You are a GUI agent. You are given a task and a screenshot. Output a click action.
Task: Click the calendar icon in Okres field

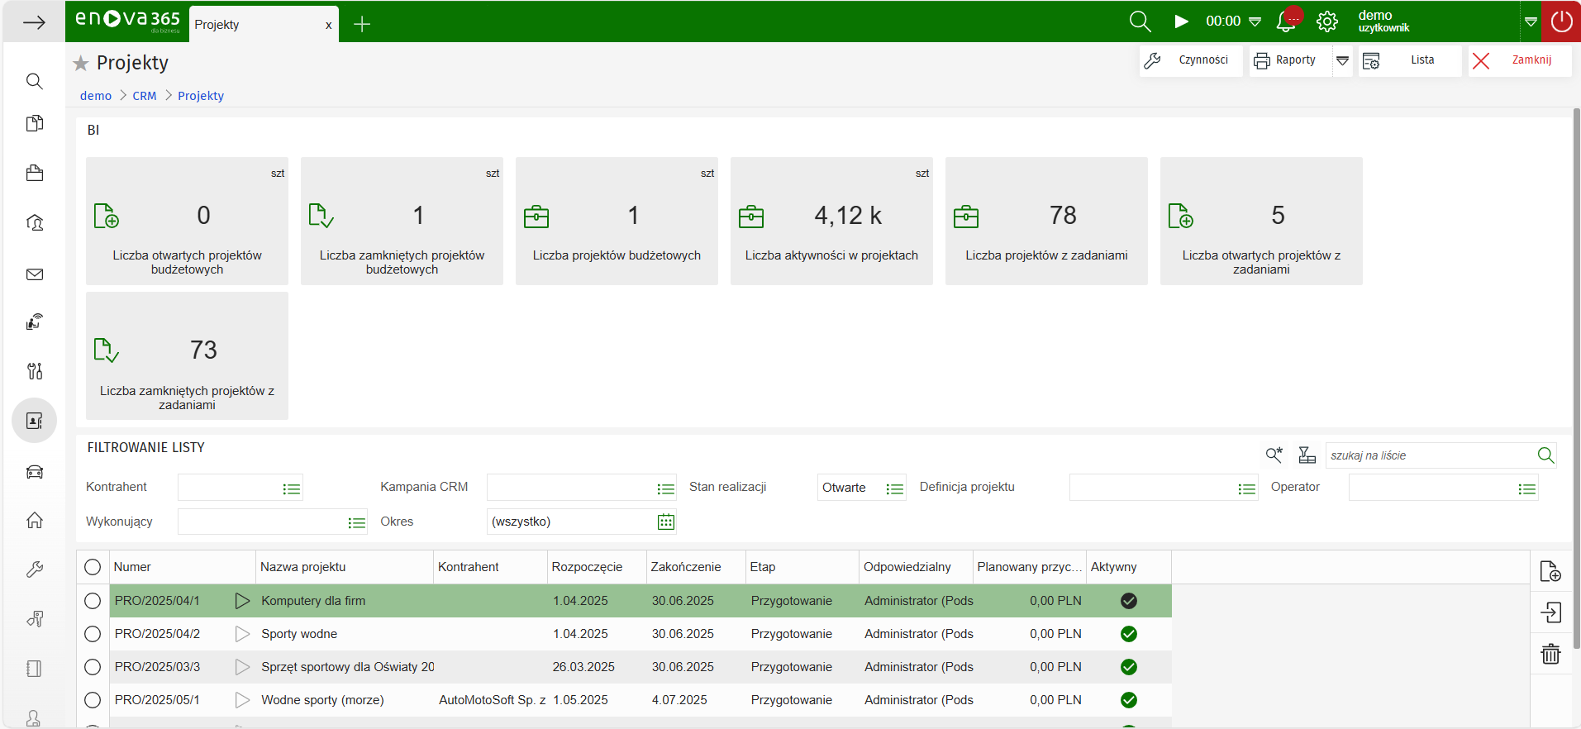point(666,522)
